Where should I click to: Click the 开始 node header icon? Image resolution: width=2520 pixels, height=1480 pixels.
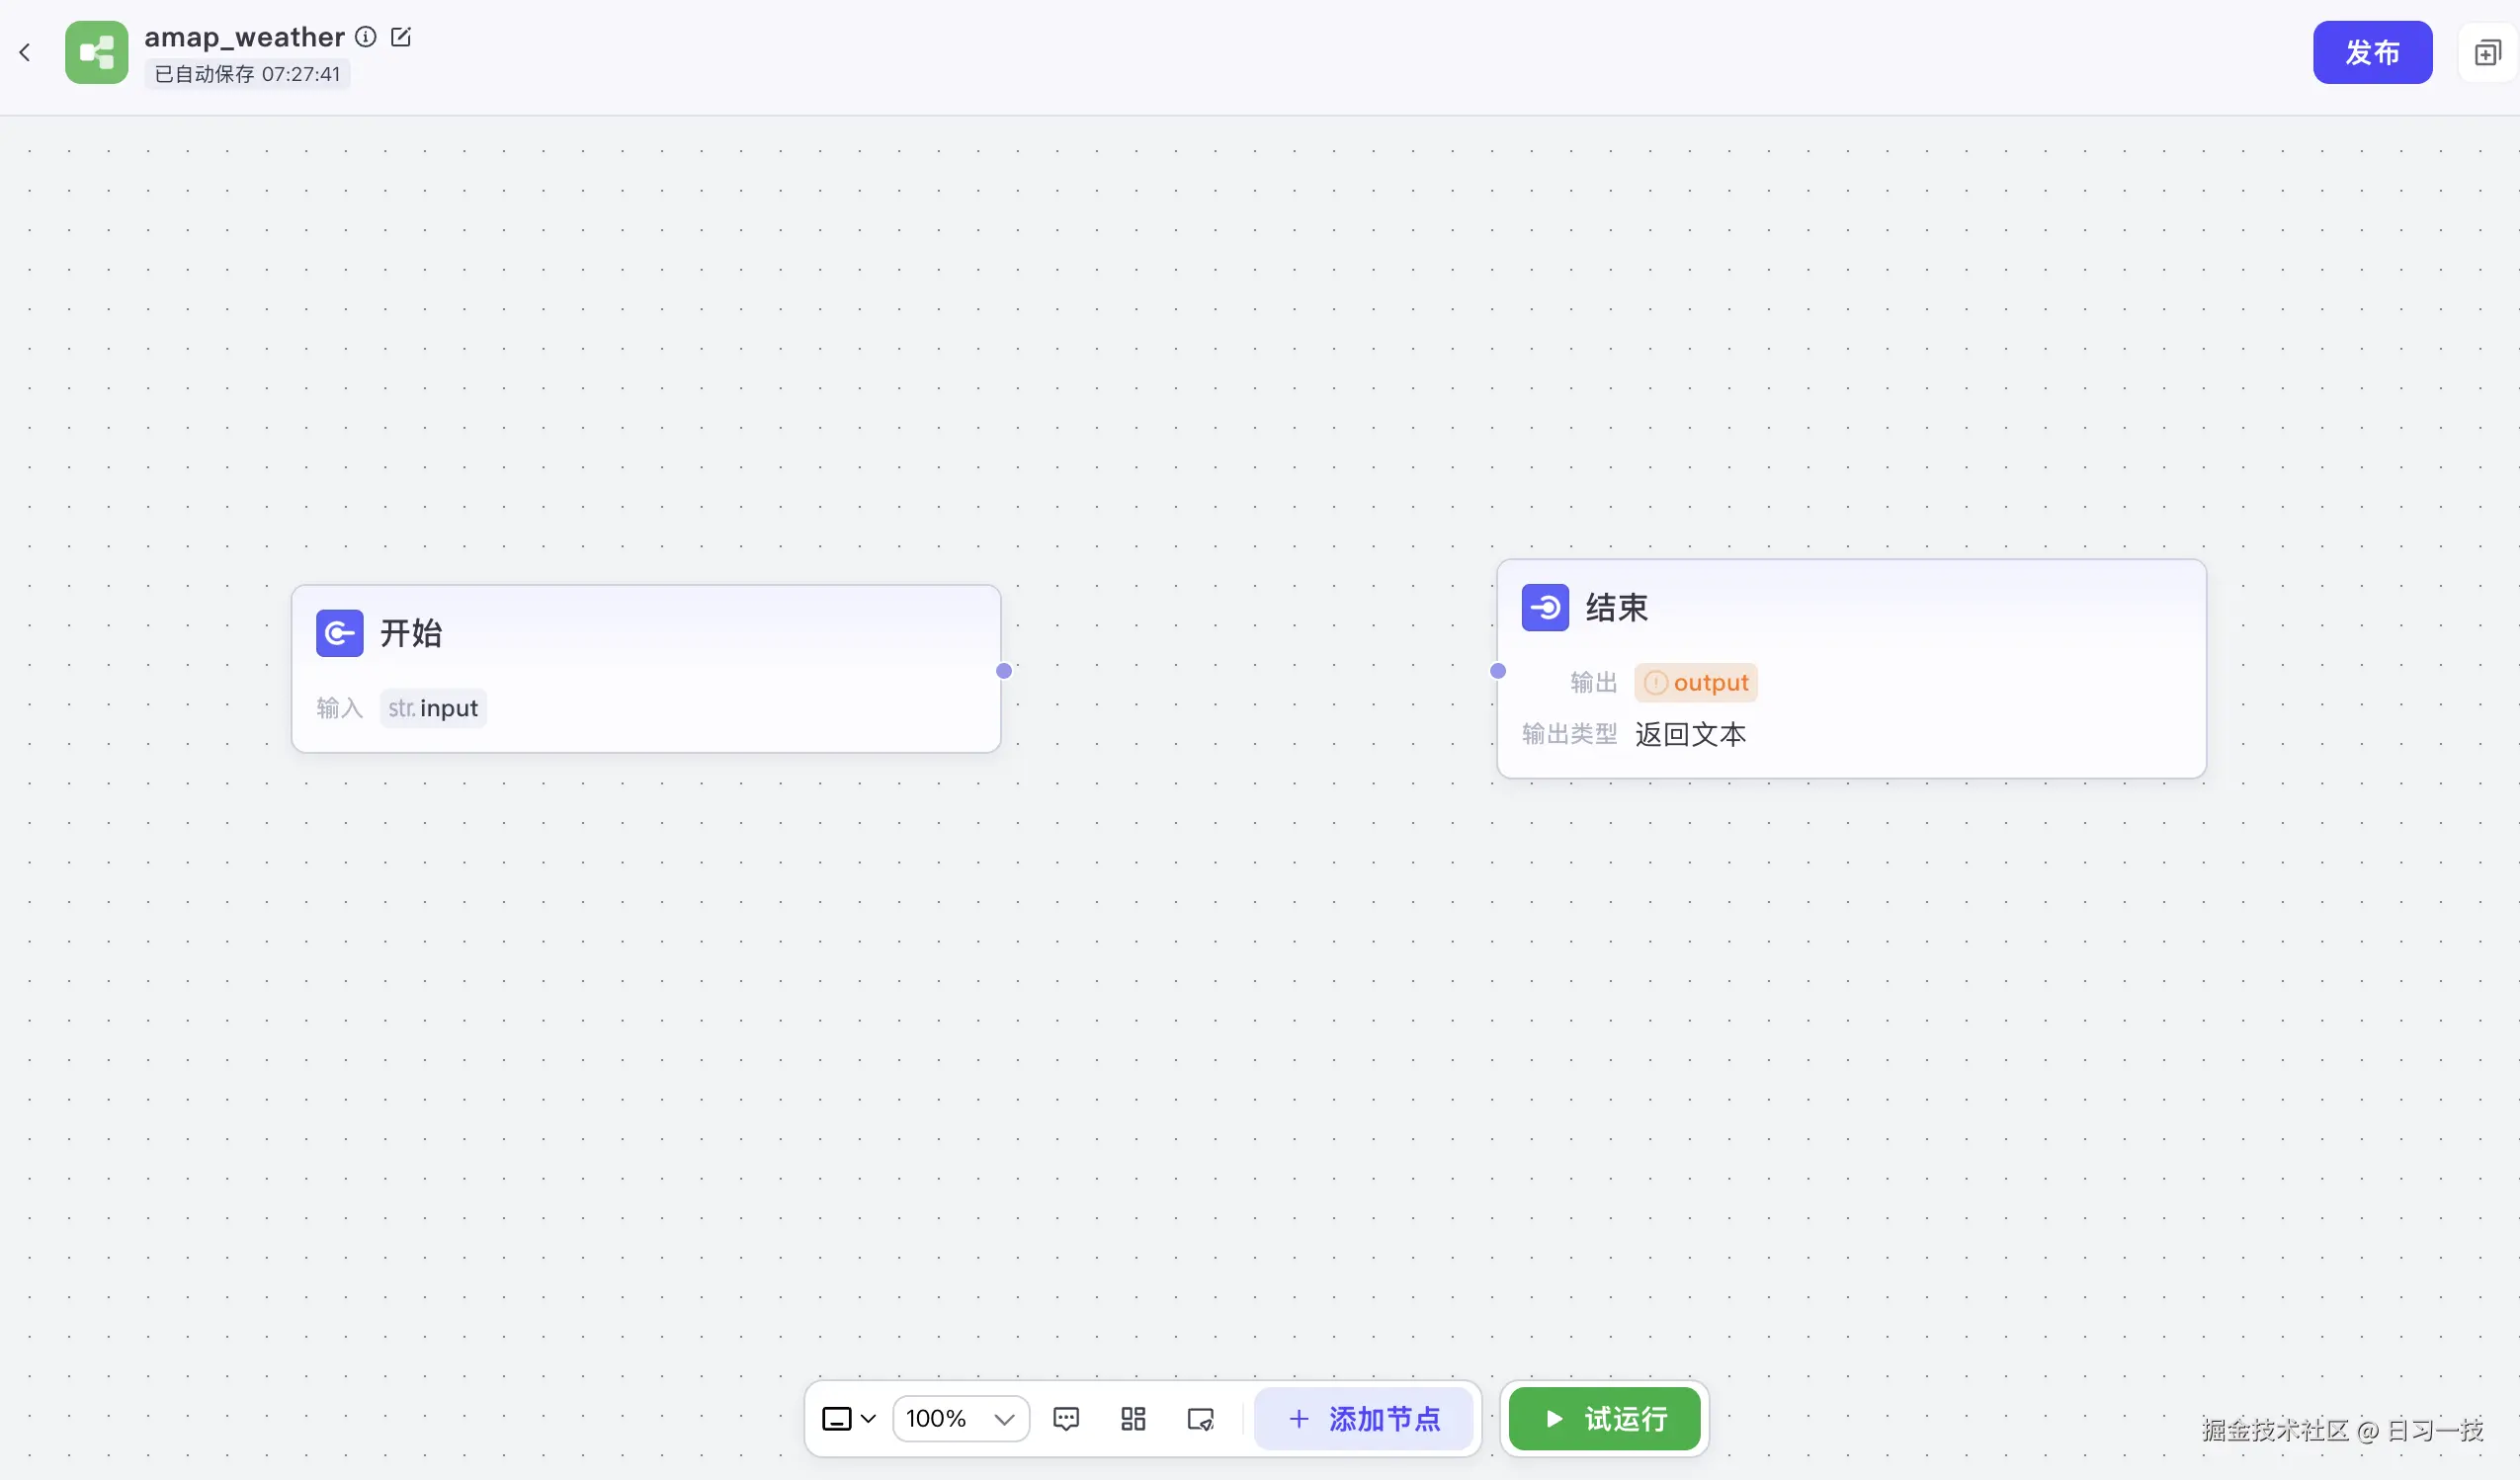[x=338, y=632]
